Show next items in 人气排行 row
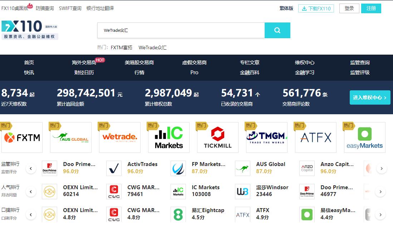This screenshot has width=393, height=226. pos(380,192)
